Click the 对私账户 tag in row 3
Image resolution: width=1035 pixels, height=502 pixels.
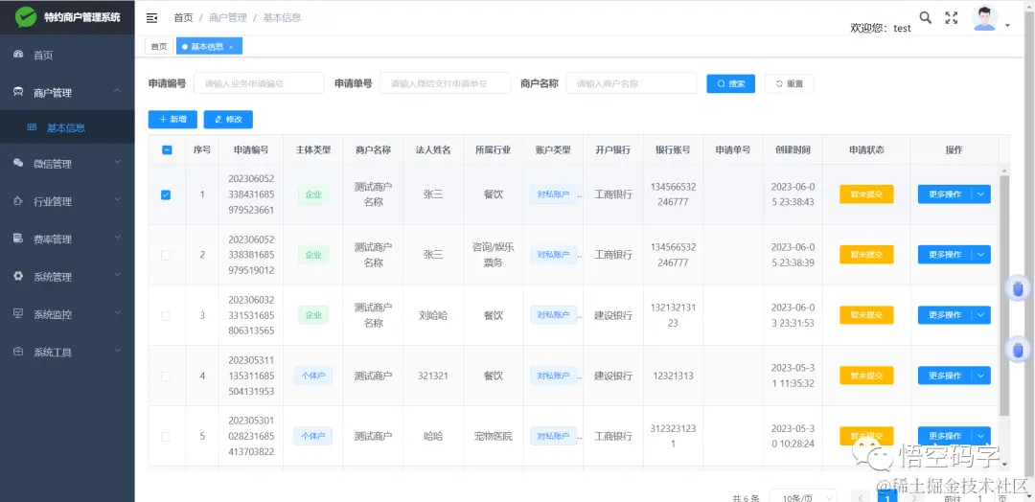click(x=553, y=315)
